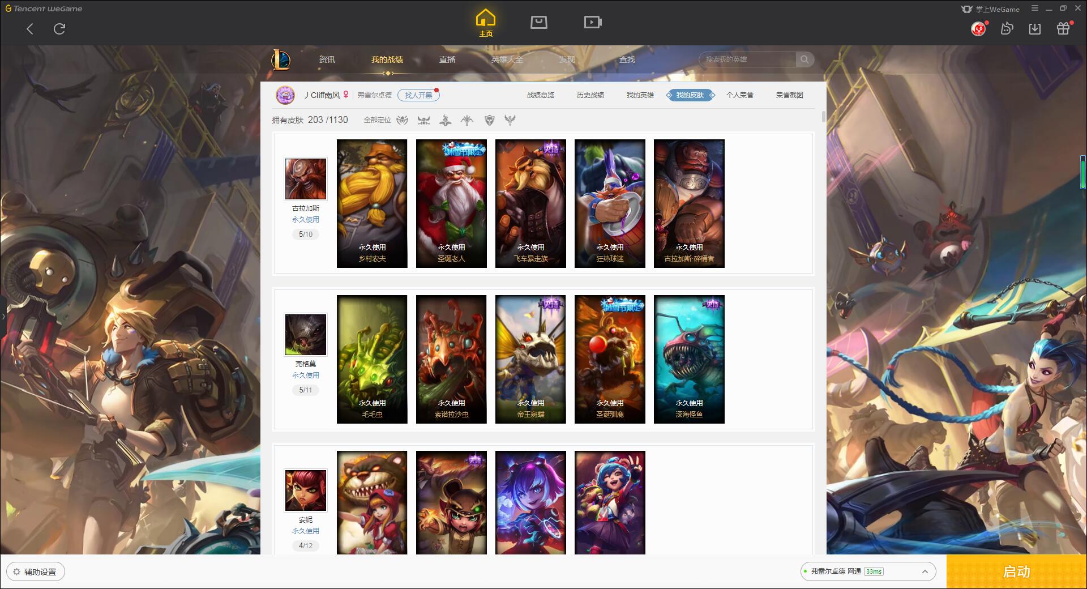Click the first role icon next to 全部定位
The height and width of the screenshot is (589, 1087).
coord(402,120)
